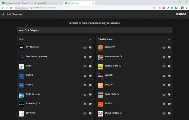Click the Pluto TV logo
189x120 pixels.
point(181,14)
